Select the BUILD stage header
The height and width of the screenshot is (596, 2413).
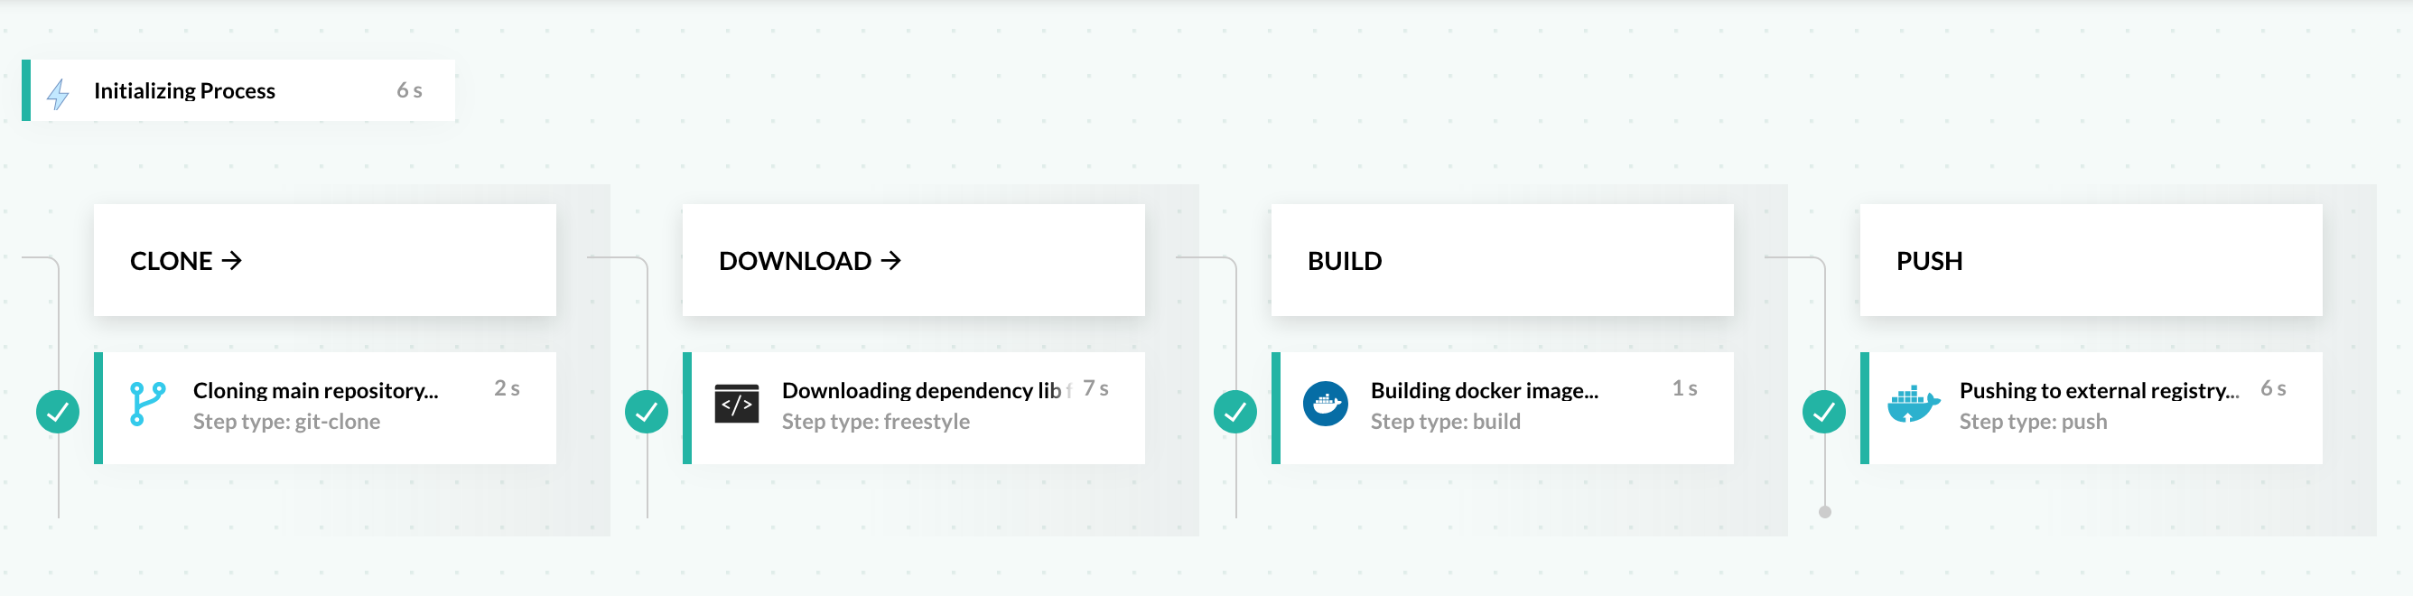[x=1343, y=260]
